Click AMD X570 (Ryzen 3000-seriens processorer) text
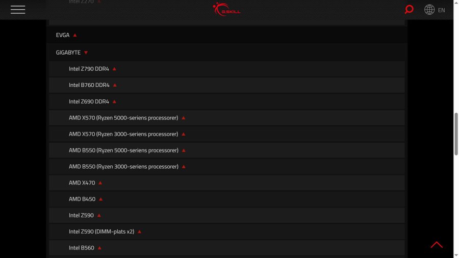This screenshot has width=459, height=258. [x=123, y=134]
